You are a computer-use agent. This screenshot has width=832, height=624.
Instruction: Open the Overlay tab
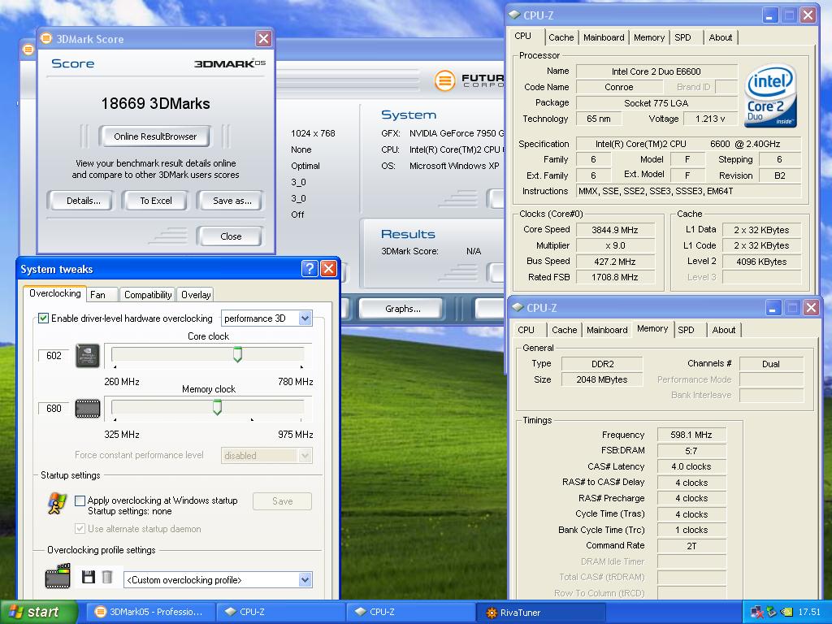[196, 294]
